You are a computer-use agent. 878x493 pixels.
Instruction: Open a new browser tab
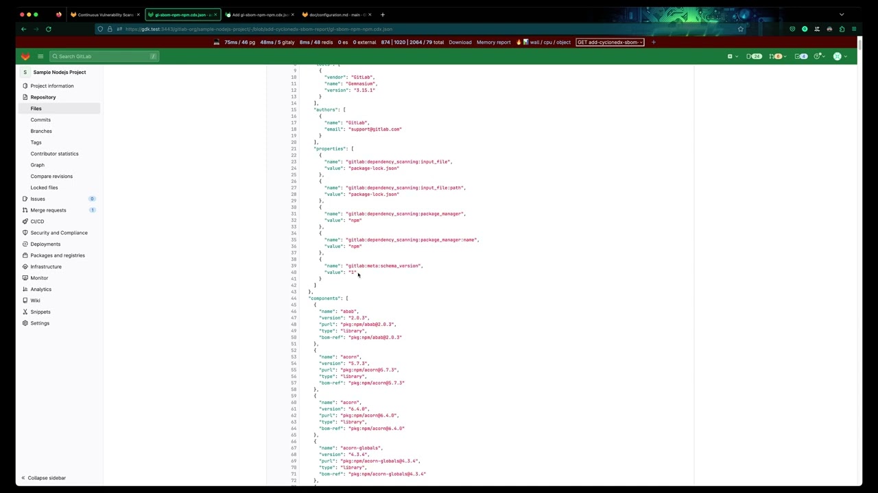(x=383, y=14)
